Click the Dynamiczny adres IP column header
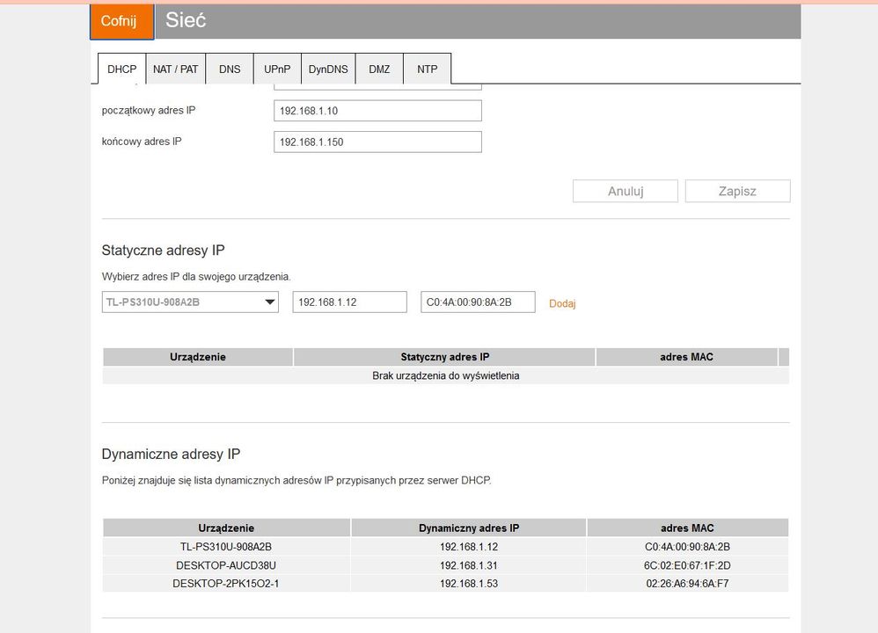This screenshot has height=633, width=878. coord(467,528)
